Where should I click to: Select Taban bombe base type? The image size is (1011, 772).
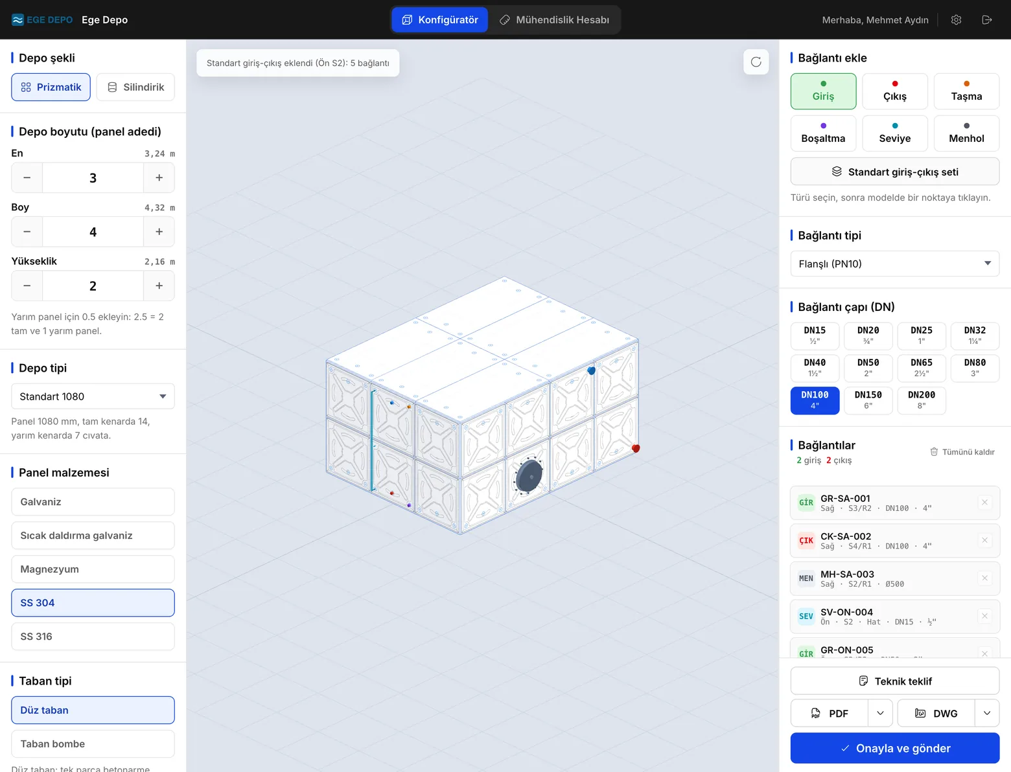point(93,744)
